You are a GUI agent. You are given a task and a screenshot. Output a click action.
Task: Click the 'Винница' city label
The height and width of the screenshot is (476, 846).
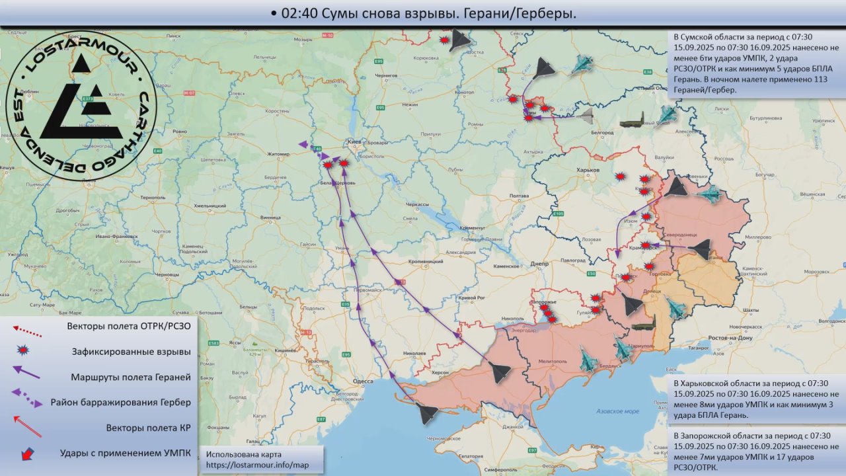point(270,217)
